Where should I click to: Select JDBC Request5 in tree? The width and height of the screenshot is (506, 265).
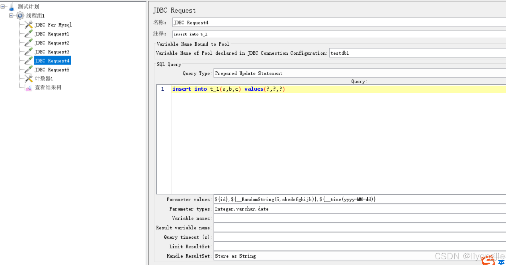(x=52, y=70)
